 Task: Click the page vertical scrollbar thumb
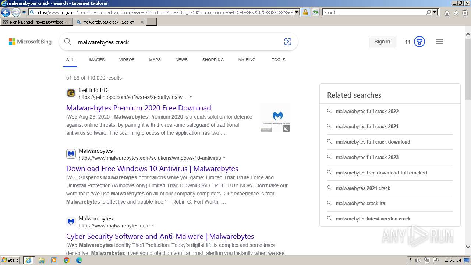pyautogui.click(x=468, y=69)
